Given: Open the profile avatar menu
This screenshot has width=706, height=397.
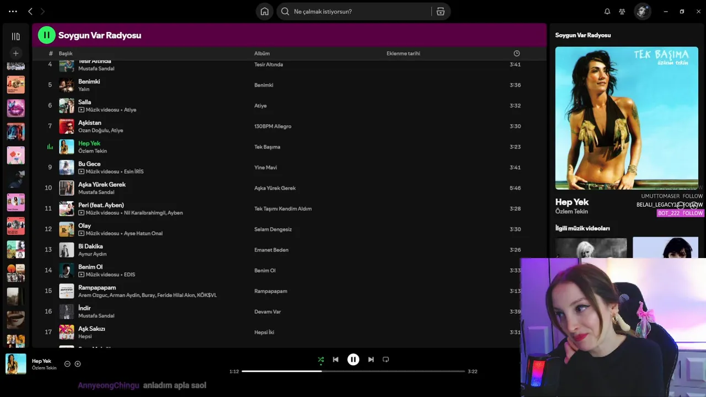Looking at the screenshot, I should coord(642,11).
